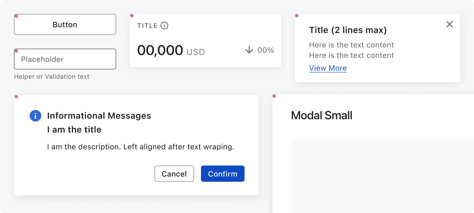
Task: Click the Modal Small heading
Action: (x=322, y=115)
